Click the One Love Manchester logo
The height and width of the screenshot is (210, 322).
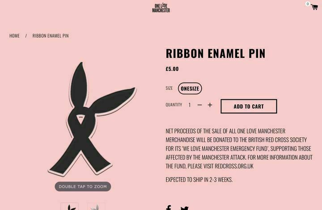tap(161, 8)
